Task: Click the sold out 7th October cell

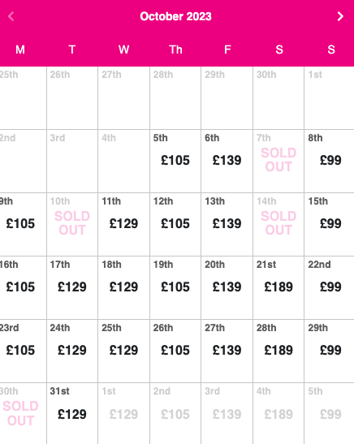Action: (278, 161)
